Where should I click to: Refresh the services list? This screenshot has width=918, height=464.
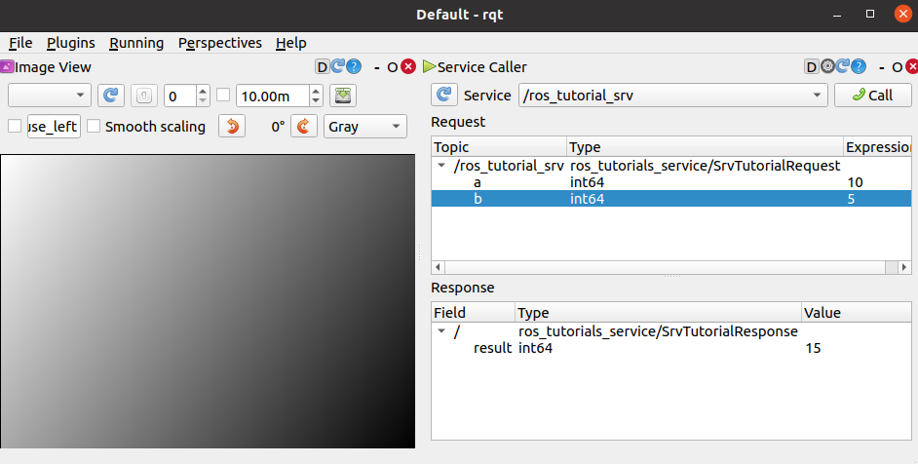click(444, 95)
